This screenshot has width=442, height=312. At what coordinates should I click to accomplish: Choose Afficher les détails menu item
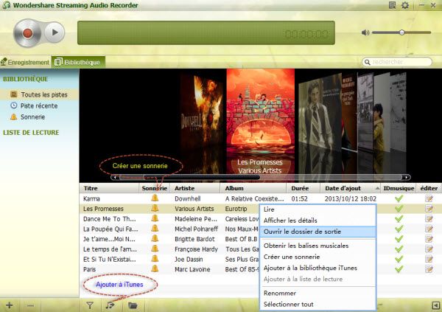[x=318, y=221]
